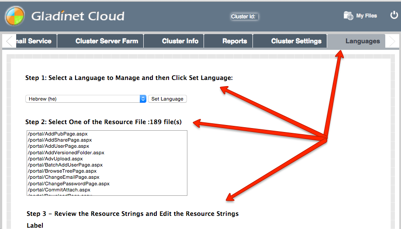Select /portal/CommitAttach.aspx resource file

[x=107, y=190]
